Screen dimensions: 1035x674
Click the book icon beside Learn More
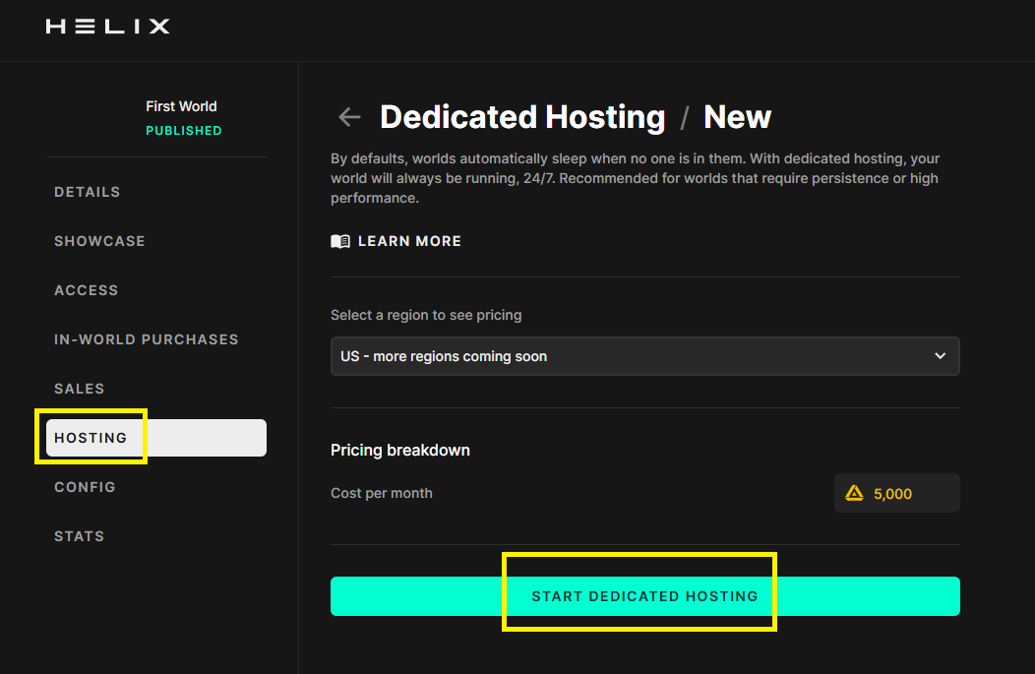click(340, 241)
